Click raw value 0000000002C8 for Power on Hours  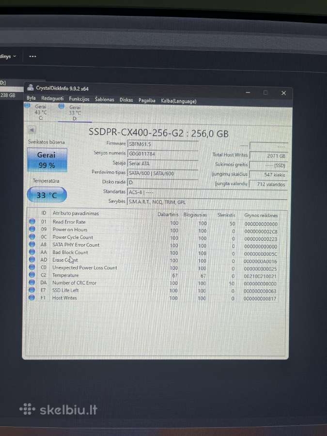[261, 232]
